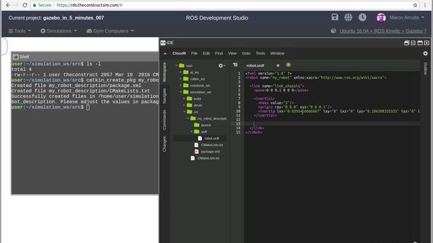
Task: Select my_robot_description folder in tree
Action: (212, 119)
